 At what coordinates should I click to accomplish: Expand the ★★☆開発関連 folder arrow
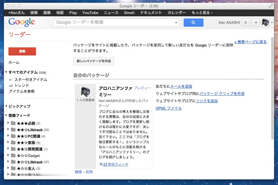(x=8, y=149)
